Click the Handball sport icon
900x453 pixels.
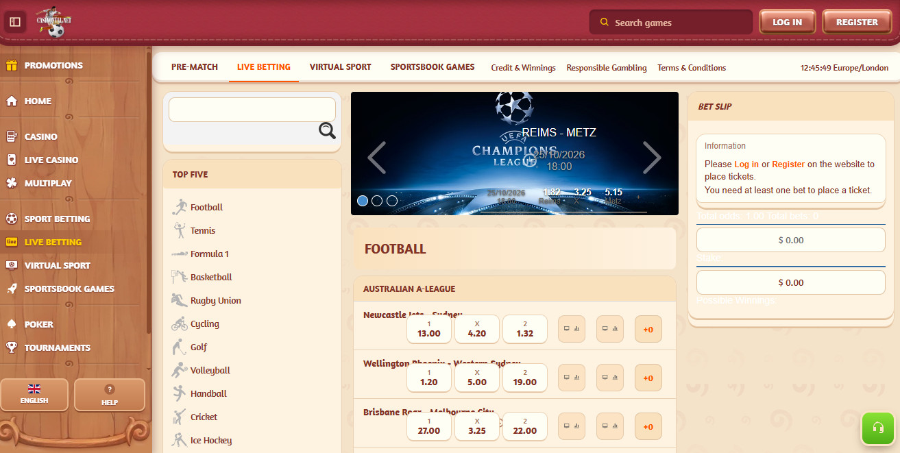(180, 393)
